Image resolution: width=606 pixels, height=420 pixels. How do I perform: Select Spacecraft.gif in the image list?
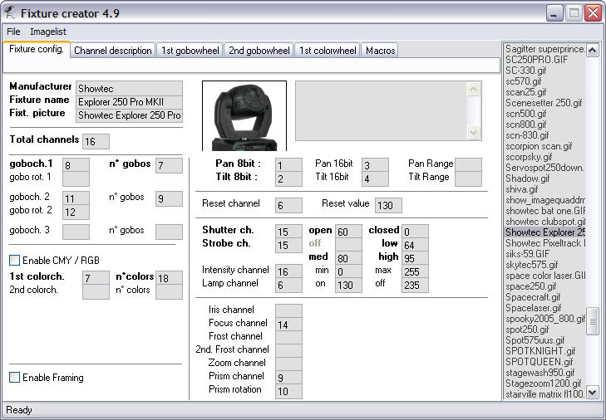(545, 297)
